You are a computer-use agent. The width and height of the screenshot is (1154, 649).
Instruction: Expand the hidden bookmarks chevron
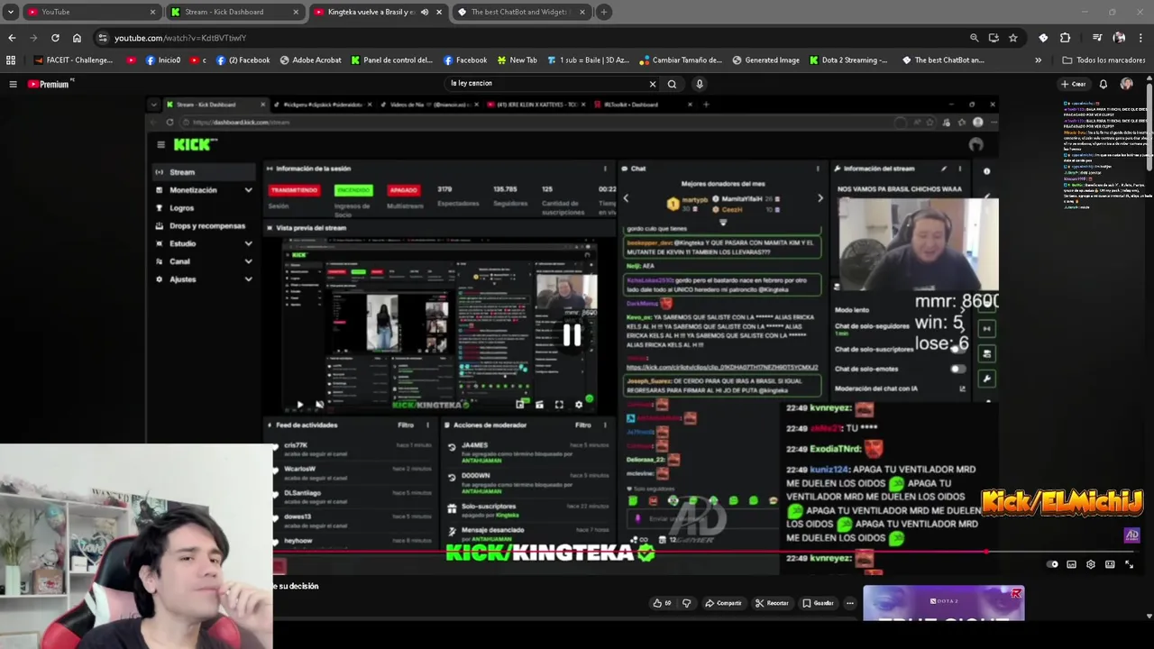pos(1038,60)
